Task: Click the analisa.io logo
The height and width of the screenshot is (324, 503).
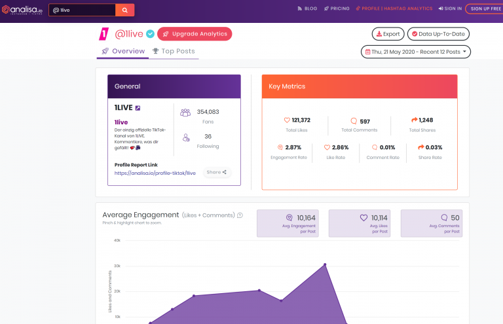Action: pyautogui.click(x=22, y=10)
